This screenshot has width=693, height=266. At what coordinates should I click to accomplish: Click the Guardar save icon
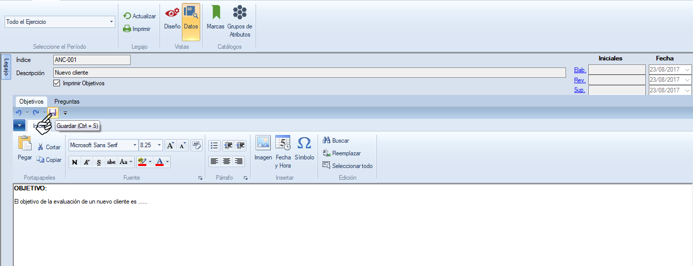point(53,113)
